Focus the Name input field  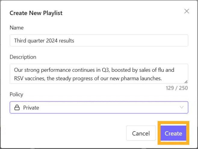point(99,41)
